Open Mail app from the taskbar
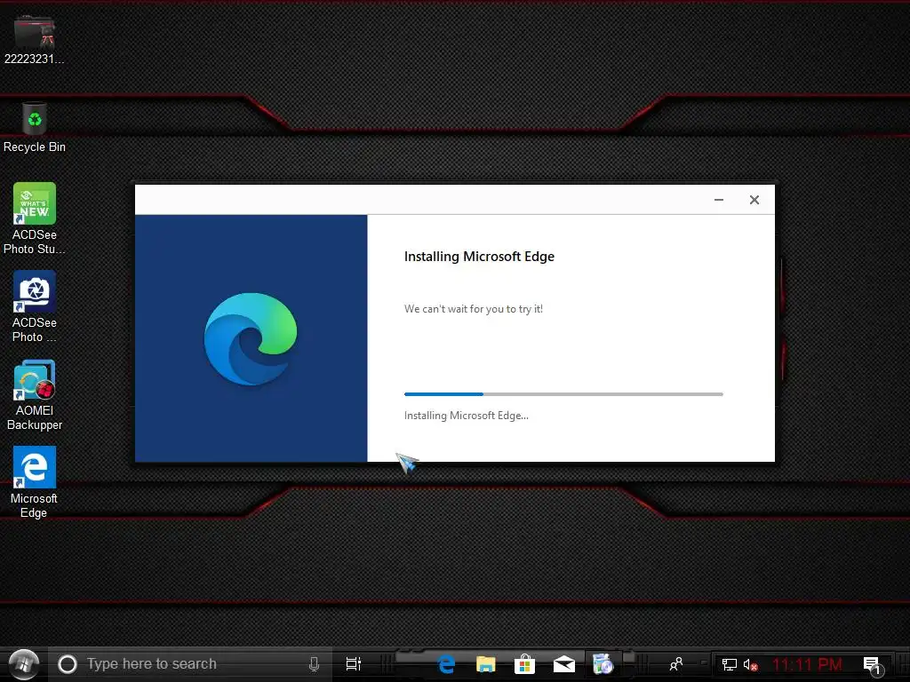This screenshot has width=910, height=682. (563, 664)
